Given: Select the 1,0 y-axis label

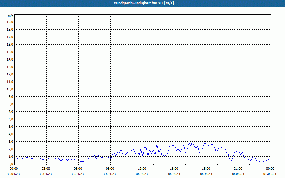Looking at the screenshot, I should (x=11, y=156).
